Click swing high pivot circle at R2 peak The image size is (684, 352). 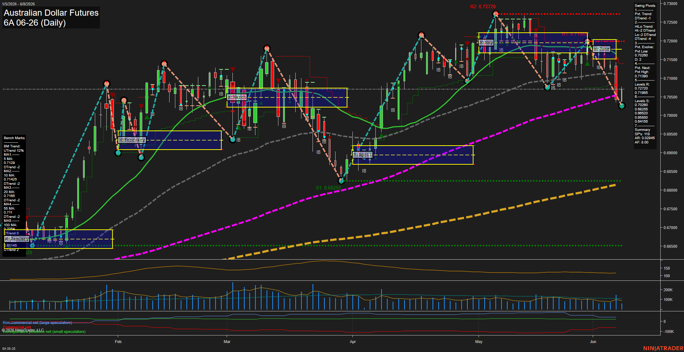pos(496,14)
